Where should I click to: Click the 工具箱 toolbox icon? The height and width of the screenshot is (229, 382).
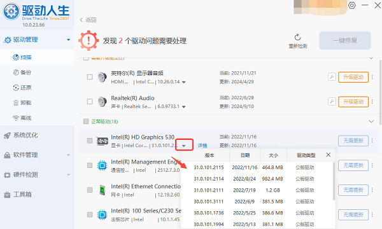7,195
